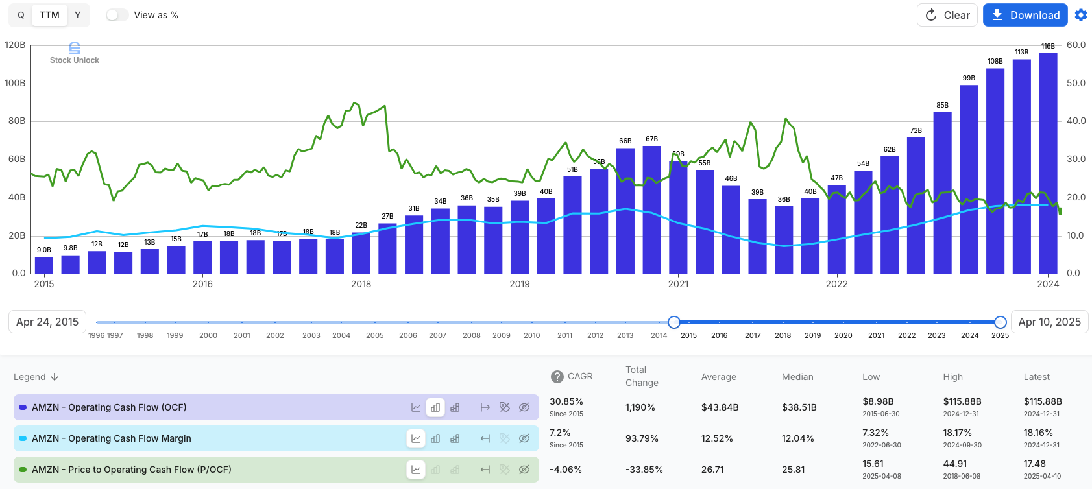The image size is (1092, 489).
Task: Move OCF series to right axis arrow
Action: click(485, 407)
